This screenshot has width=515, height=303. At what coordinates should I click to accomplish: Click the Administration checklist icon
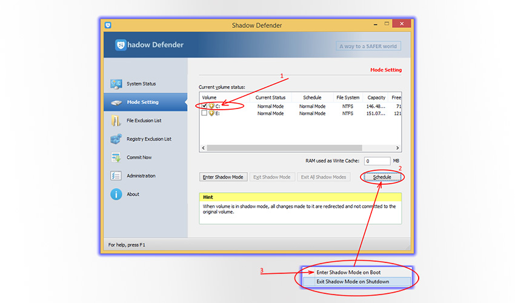116,176
